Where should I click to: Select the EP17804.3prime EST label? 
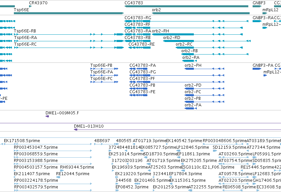click(x=186, y=174)
